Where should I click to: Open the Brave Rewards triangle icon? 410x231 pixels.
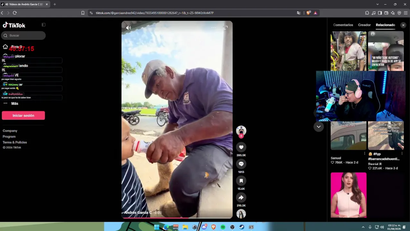(x=316, y=13)
